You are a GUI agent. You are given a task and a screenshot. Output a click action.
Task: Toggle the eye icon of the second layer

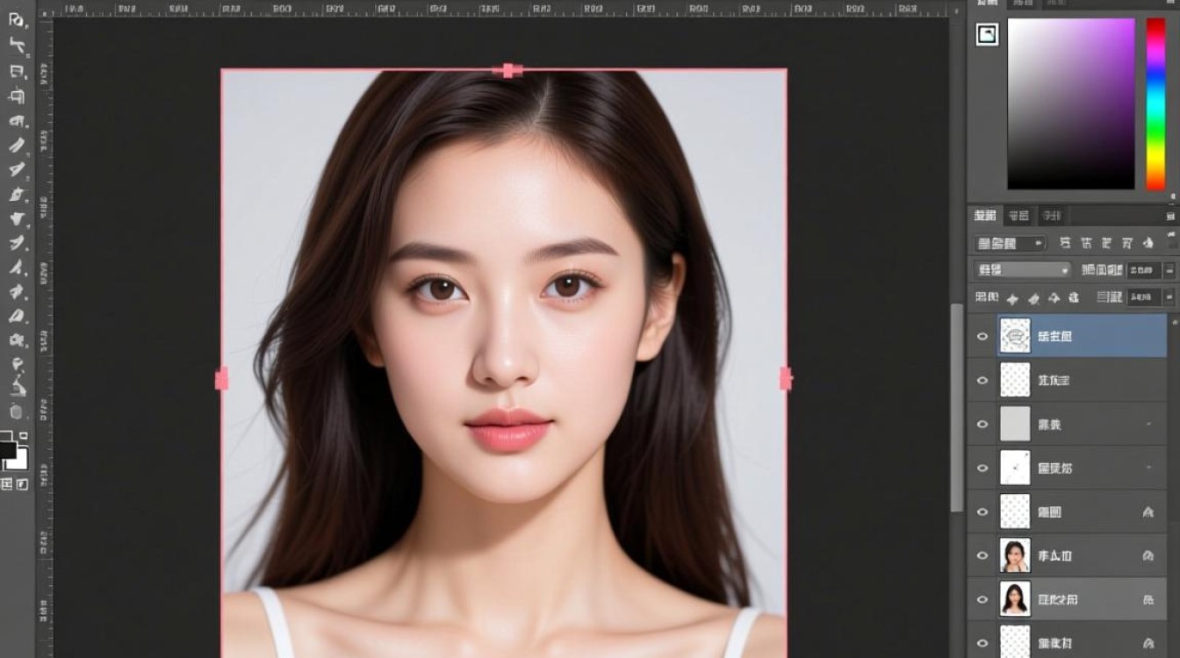pyautogui.click(x=982, y=380)
